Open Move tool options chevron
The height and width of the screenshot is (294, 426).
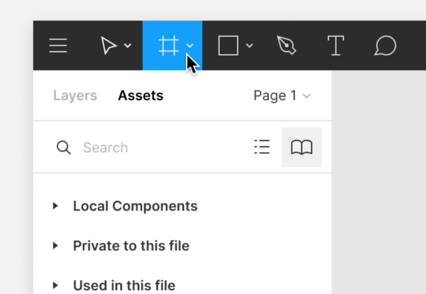[x=128, y=46]
